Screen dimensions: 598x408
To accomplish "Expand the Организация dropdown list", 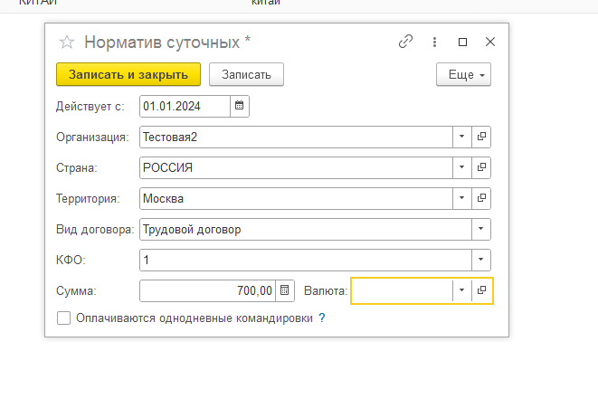I will tap(462, 137).
